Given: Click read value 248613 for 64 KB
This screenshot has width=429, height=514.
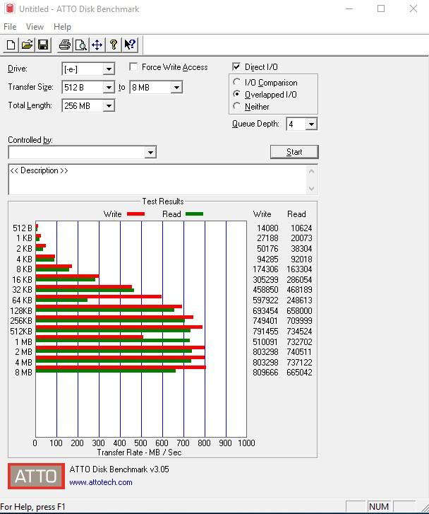Looking at the screenshot, I should coord(299,300).
